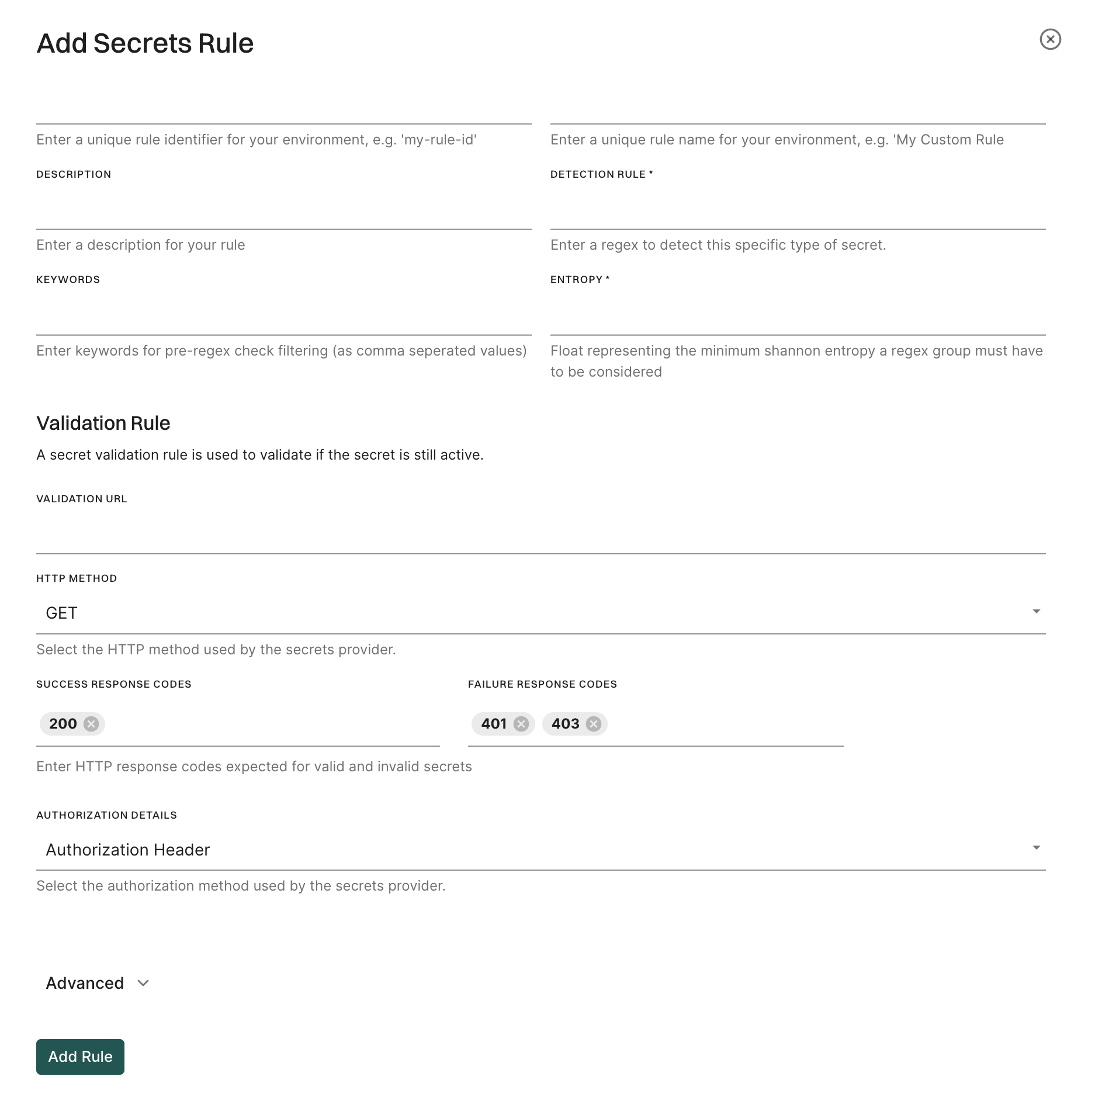Select the GET method value
This screenshot has width=1095, height=1097.
(62, 613)
